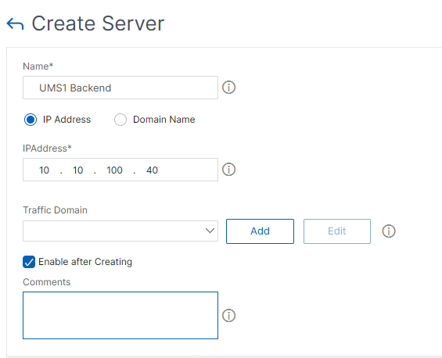Click the Add traffic domain button

(x=260, y=231)
